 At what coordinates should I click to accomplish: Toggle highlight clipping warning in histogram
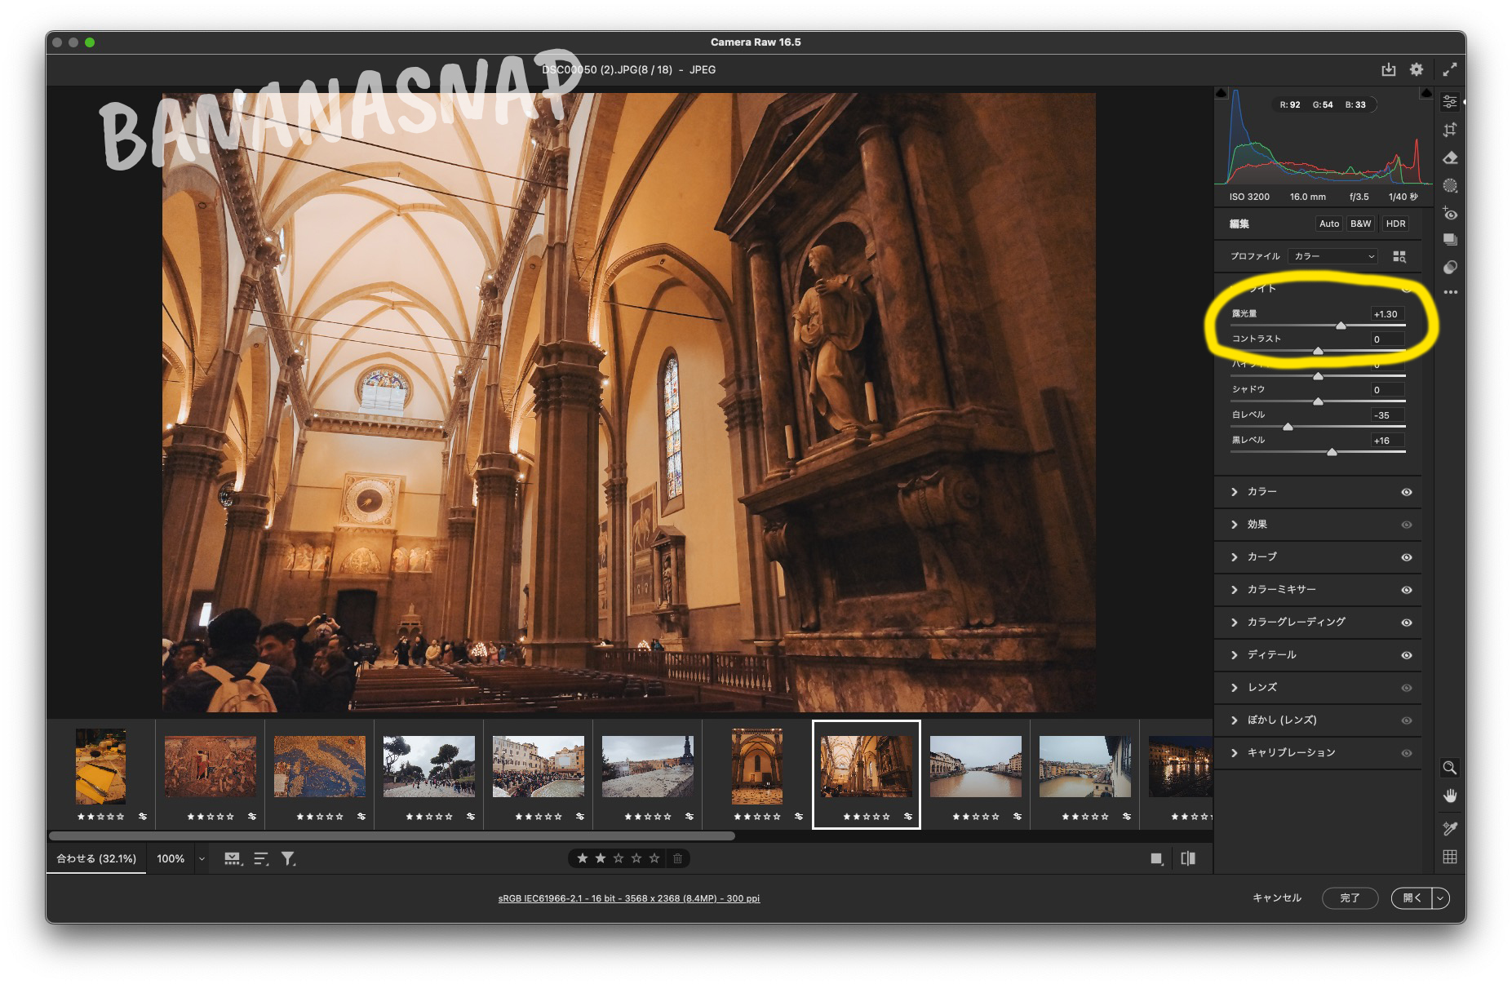click(x=1426, y=93)
